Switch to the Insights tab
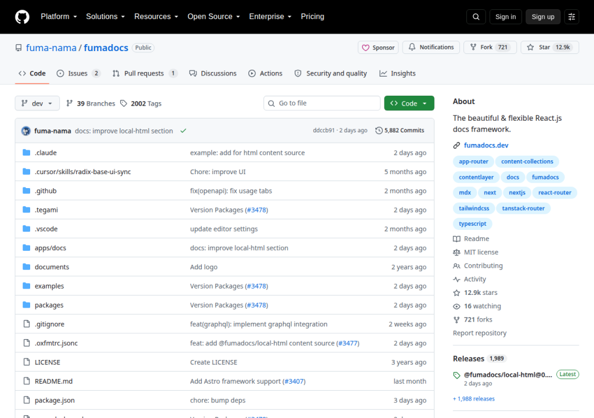The image size is (594, 418). pyautogui.click(x=397, y=73)
